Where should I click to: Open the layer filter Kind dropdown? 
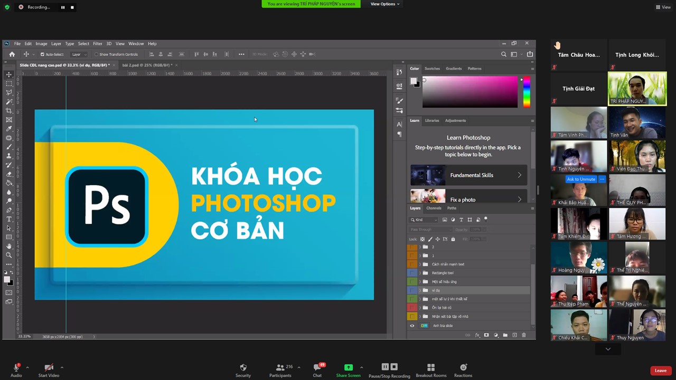(424, 220)
